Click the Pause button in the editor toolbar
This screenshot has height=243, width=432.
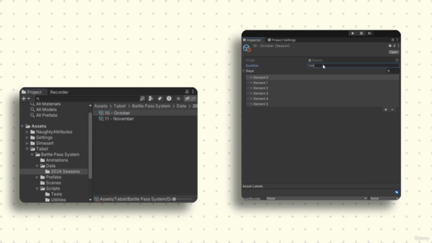coord(361,33)
